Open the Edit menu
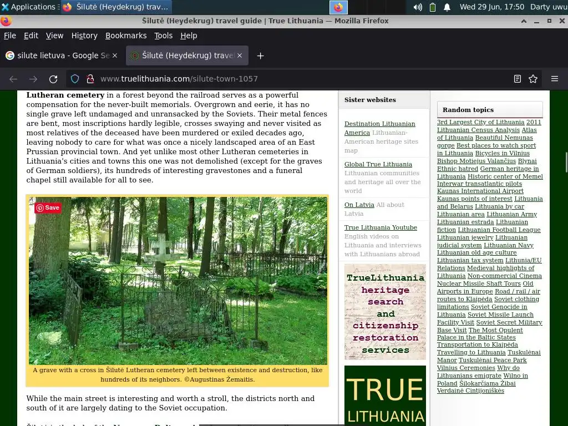The image size is (568, 426). pyautogui.click(x=31, y=35)
